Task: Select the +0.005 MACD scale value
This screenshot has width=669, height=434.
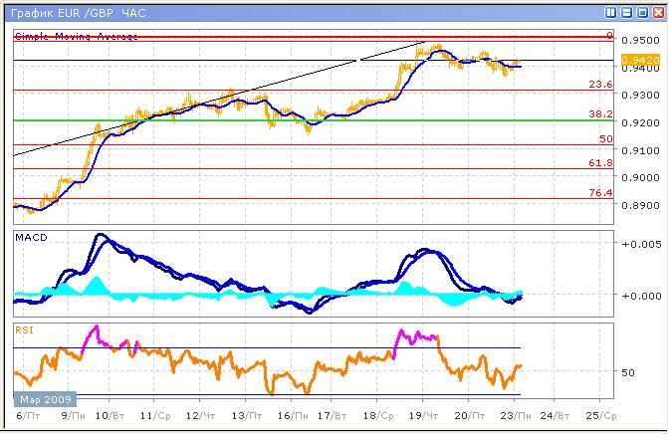Action: pos(638,243)
